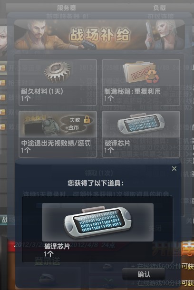
Task: Click the golden lock icon beside 失败
Action: tap(87, 119)
